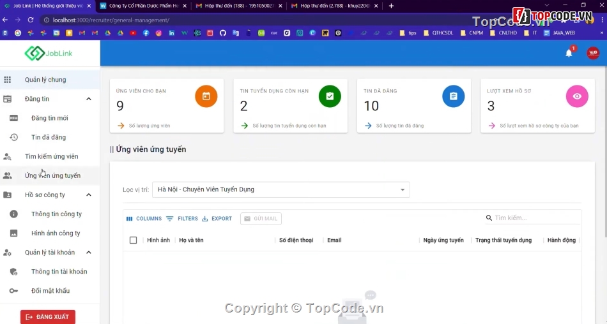607x324 pixels.
Task: Click the GỬI MAIL button
Action: pos(261,219)
